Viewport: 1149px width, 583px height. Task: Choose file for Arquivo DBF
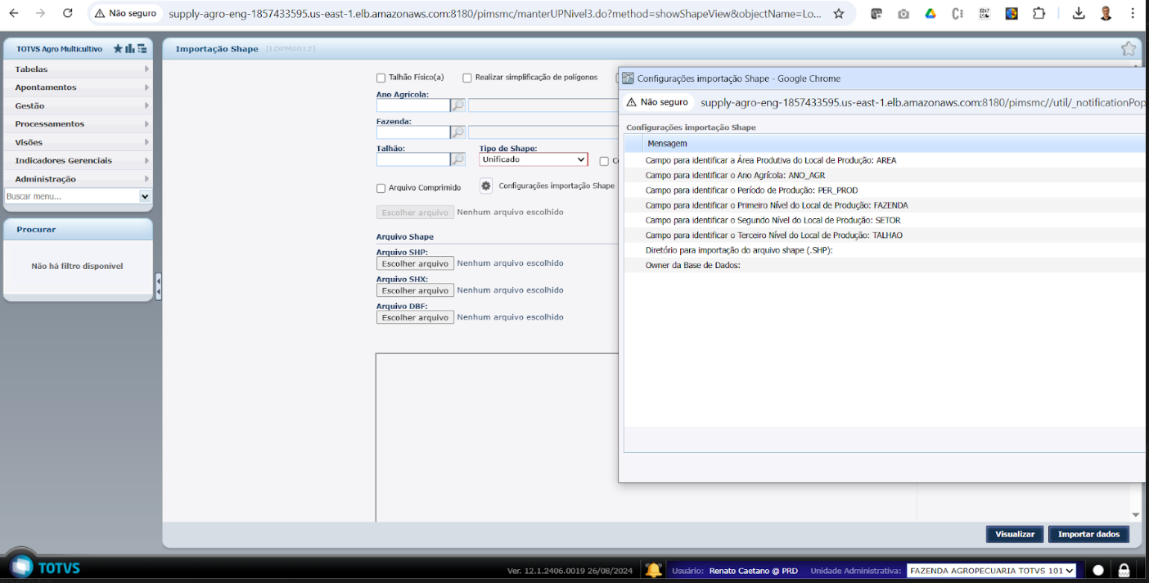pyautogui.click(x=415, y=317)
